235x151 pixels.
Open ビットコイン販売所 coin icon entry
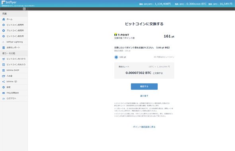point(4,25)
